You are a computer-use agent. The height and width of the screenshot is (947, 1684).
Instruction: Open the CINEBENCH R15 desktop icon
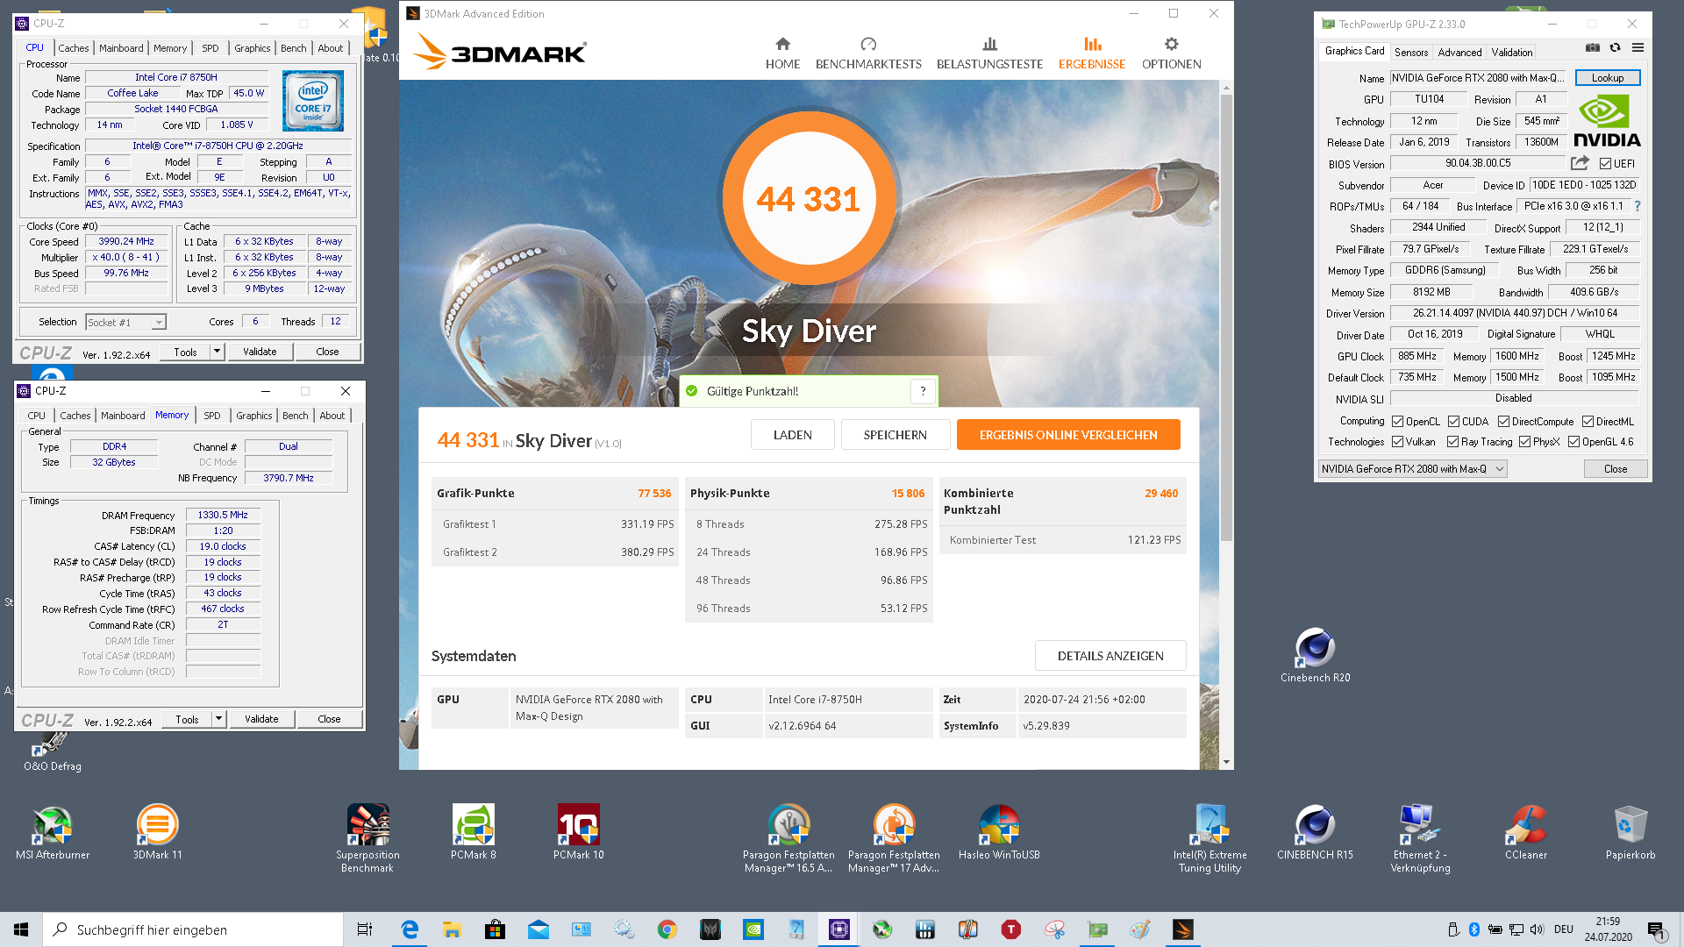click(1315, 833)
